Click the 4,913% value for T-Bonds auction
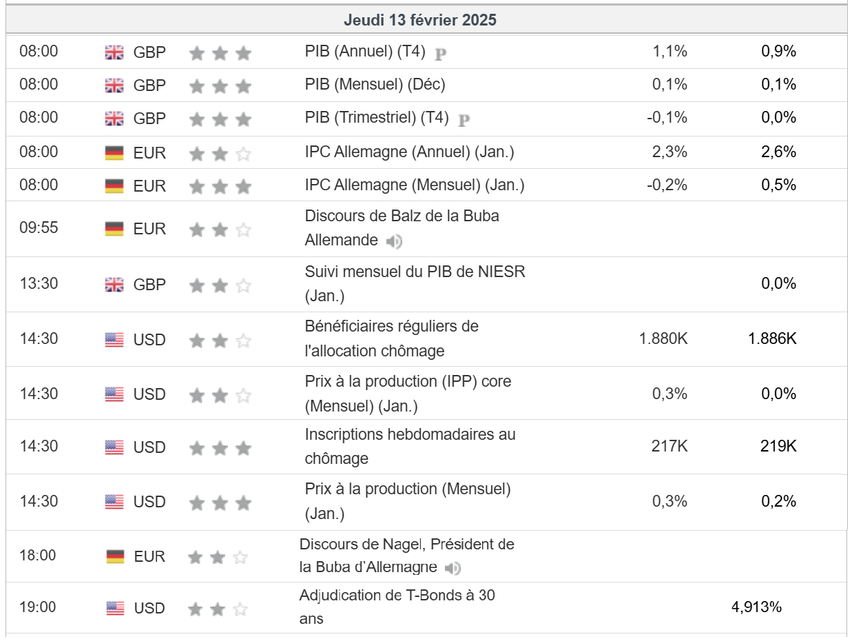This screenshot has height=639, width=852. (756, 607)
